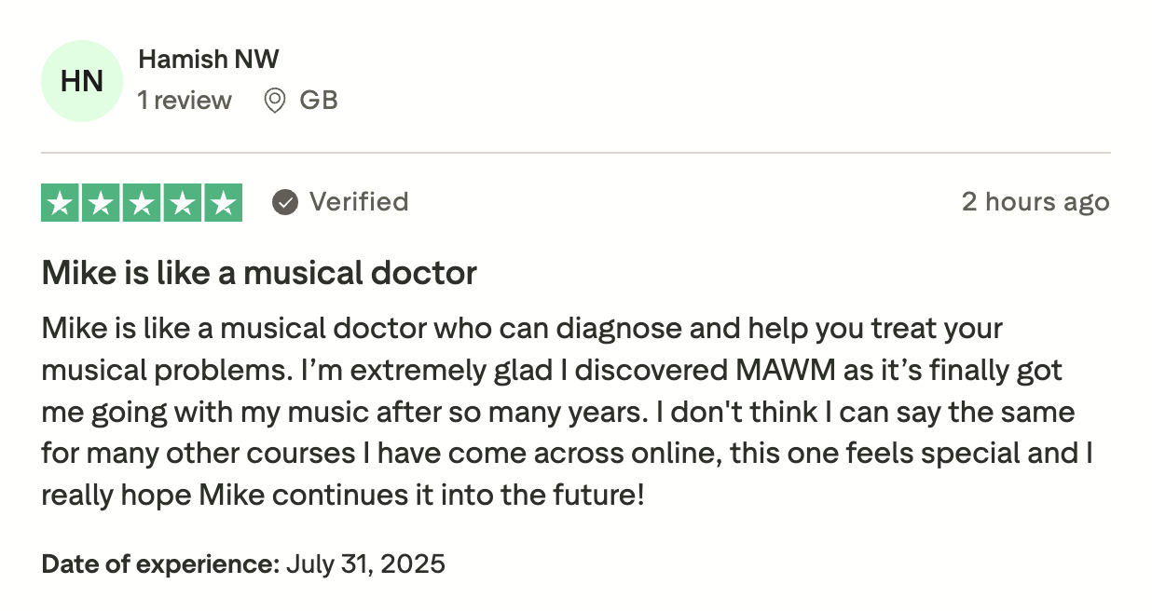
Task: Click the location pin icon
Action: tap(275, 101)
